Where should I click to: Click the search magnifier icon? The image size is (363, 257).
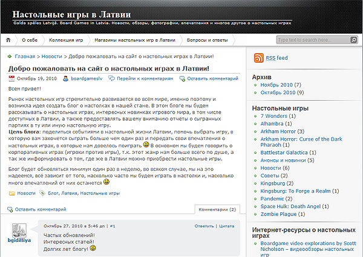[353, 40]
